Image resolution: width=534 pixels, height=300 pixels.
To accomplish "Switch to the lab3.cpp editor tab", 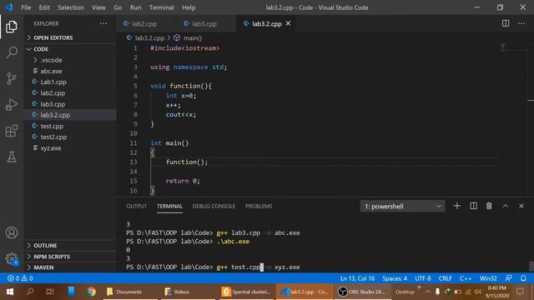I will tap(204, 24).
